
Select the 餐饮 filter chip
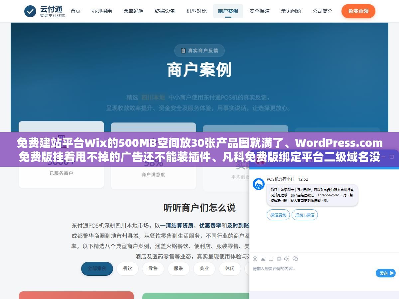tap(127, 269)
